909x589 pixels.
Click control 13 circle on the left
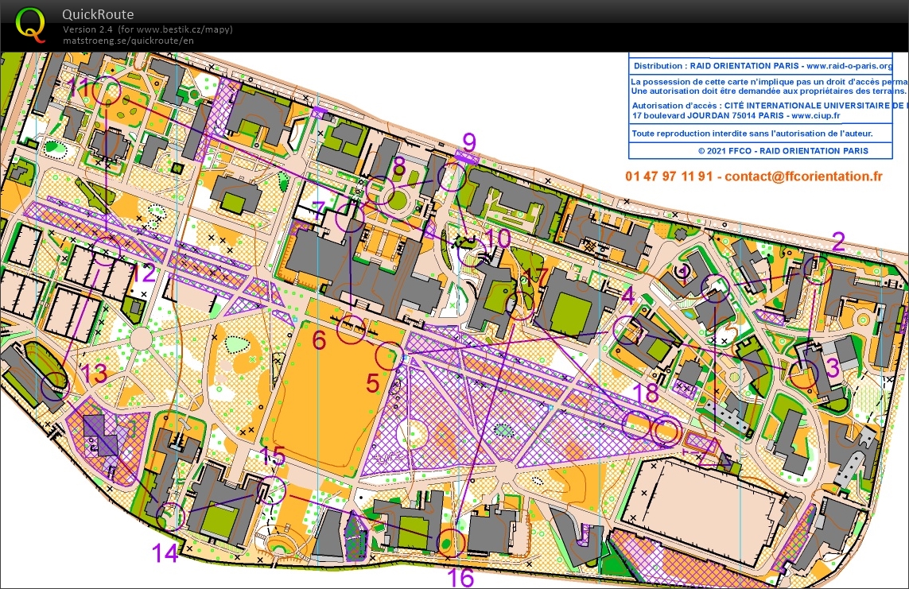[56, 387]
